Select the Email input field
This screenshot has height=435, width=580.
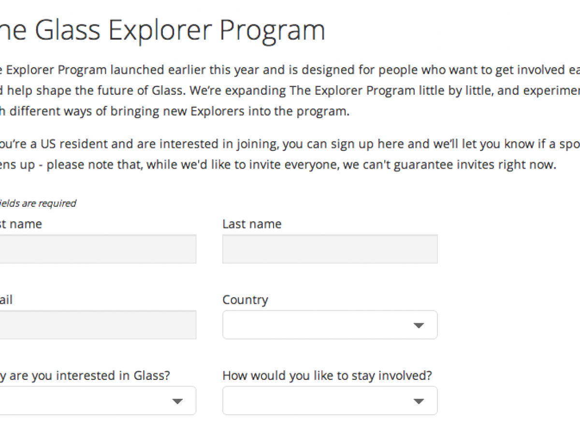pyautogui.click(x=97, y=325)
